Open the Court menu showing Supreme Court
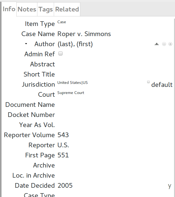The image size is (175, 197). tap(71, 93)
